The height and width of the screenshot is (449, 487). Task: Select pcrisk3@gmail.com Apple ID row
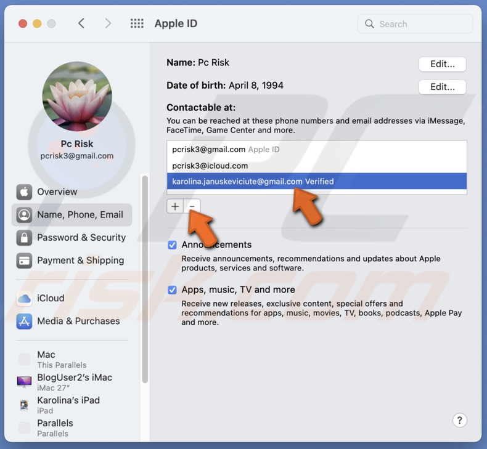point(316,150)
